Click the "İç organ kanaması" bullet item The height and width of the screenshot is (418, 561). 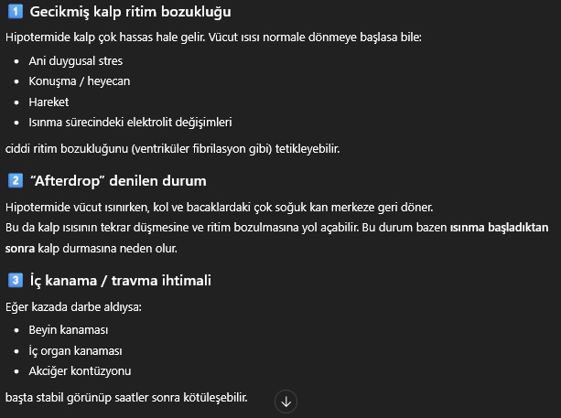coord(75,350)
